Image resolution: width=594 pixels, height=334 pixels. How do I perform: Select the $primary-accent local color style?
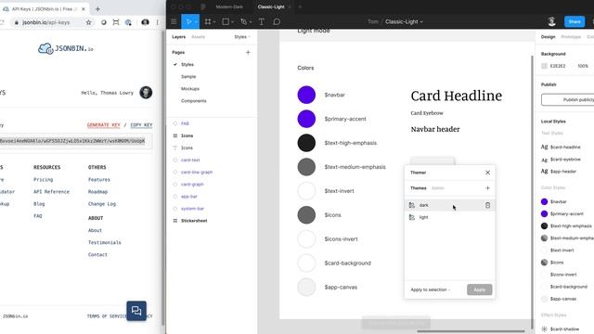tap(567, 214)
